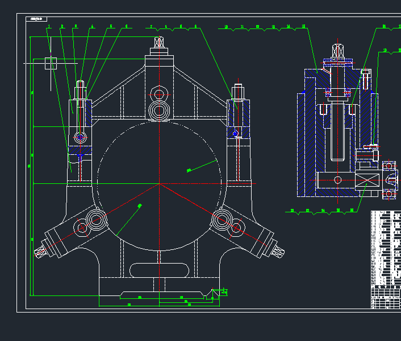Pick the lower-left roller of the steady rest
The height and width of the screenshot is (341, 401).
(96, 220)
